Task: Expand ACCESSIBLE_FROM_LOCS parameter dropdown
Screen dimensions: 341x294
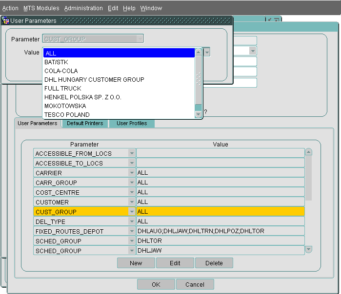Action: (x=132, y=153)
